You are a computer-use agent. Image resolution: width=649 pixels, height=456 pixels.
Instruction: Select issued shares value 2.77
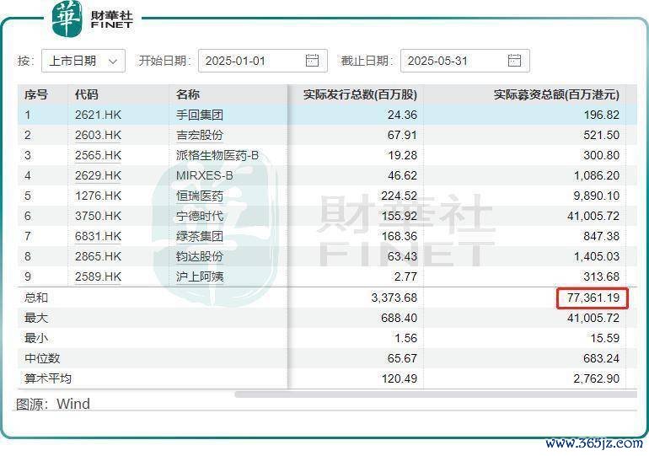pyautogui.click(x=405, y=276)
